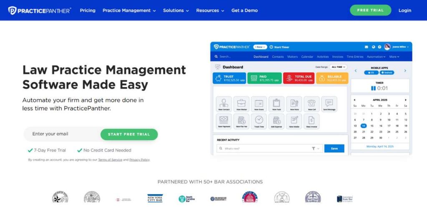Click the South Carolina Bar logo

(186, 199)
